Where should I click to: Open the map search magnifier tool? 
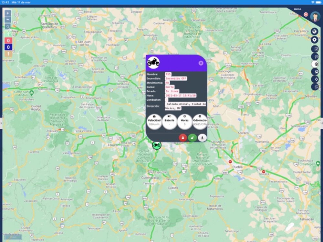point(8,26)
